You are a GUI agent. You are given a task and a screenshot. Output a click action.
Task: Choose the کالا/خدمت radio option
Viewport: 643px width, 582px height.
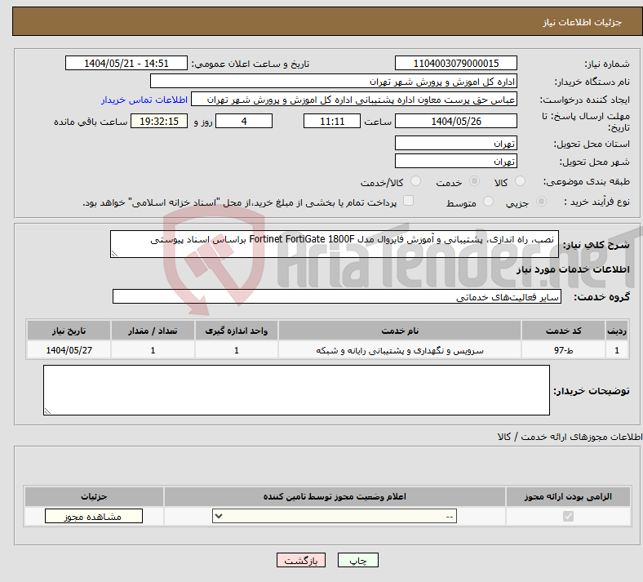[x=416, y=182]
